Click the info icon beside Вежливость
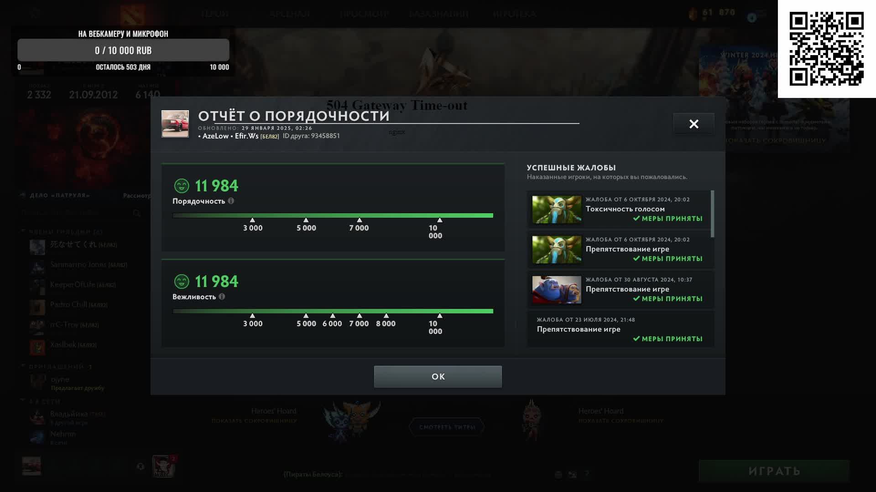The image size is (876, 492). click(222, 297)
